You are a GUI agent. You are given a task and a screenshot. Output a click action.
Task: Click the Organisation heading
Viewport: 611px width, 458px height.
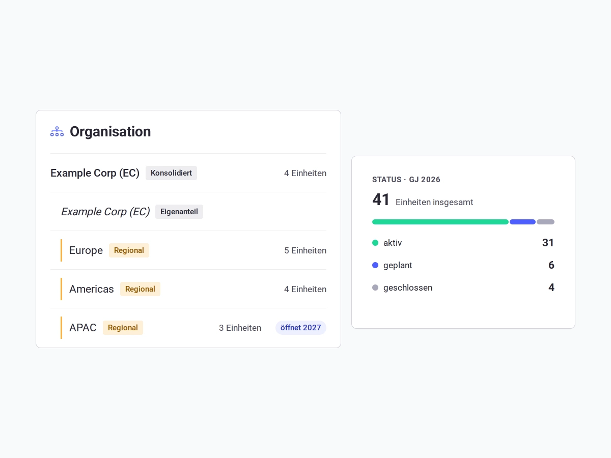[x=110, y=131]
